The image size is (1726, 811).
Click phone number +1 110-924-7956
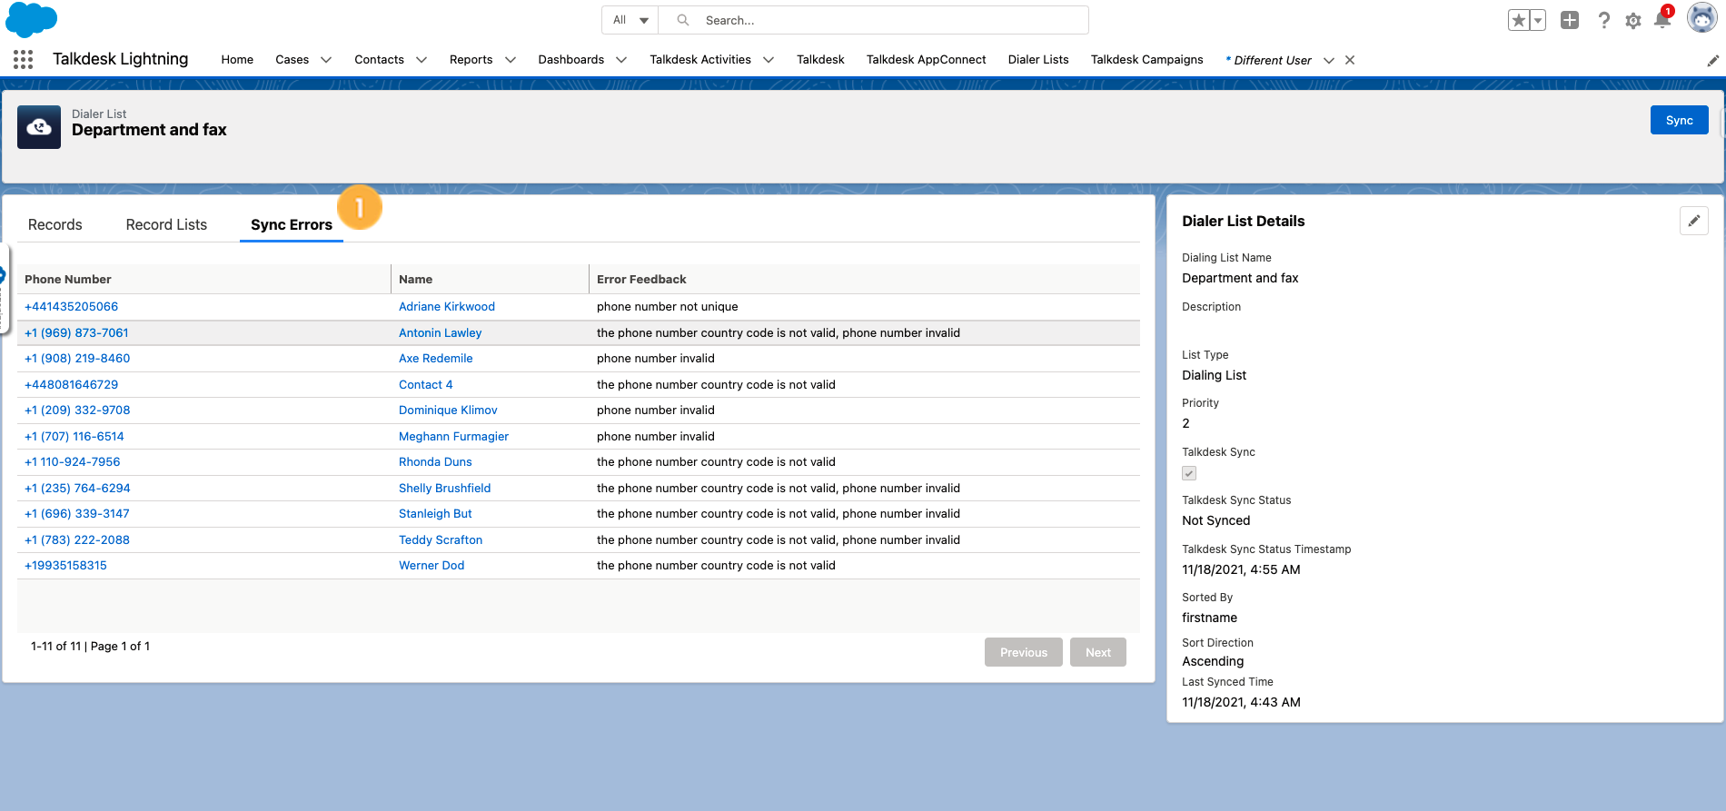pyautogui.click(x=72, y=462)
